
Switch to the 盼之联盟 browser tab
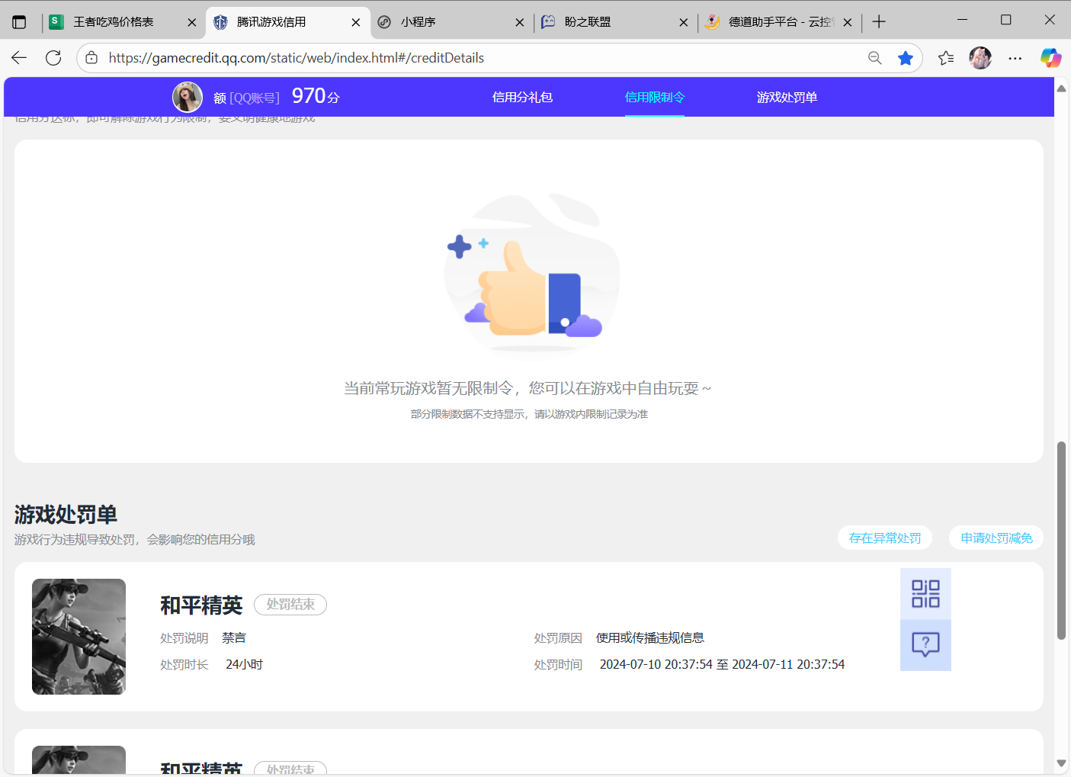tap(614, 22)
